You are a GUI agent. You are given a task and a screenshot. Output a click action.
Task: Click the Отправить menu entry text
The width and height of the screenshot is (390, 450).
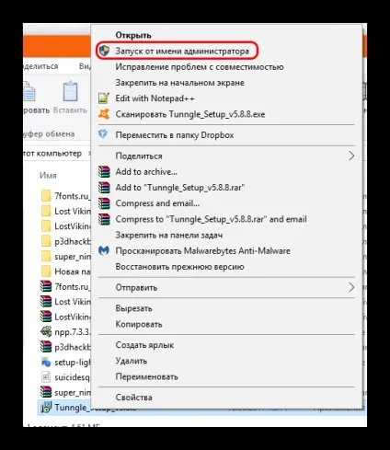tap(136, 287)
